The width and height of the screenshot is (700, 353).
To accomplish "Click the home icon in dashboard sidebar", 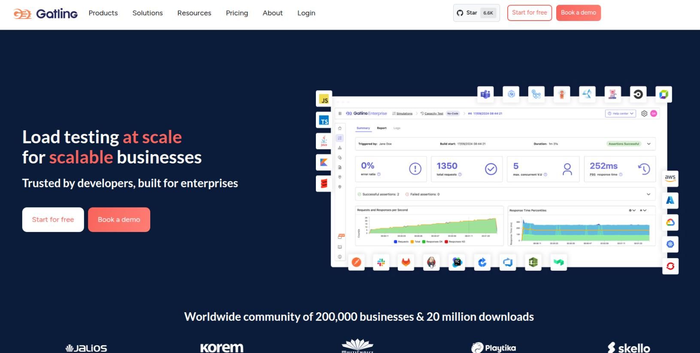I will tap(340, 128).
